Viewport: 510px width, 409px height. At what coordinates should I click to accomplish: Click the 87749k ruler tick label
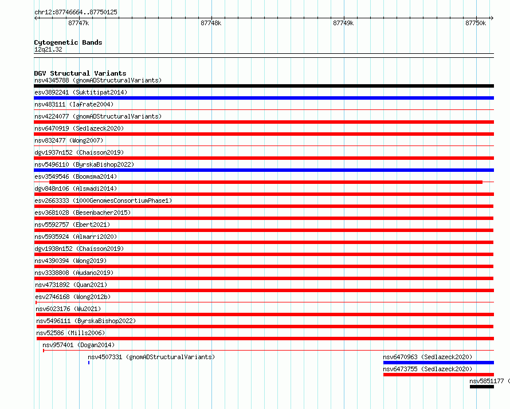click(x=343, y=23)
